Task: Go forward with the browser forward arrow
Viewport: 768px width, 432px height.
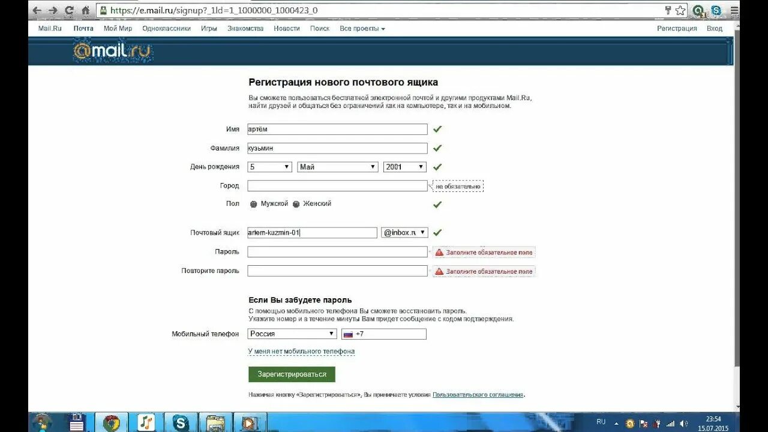Action: [53, 10]
